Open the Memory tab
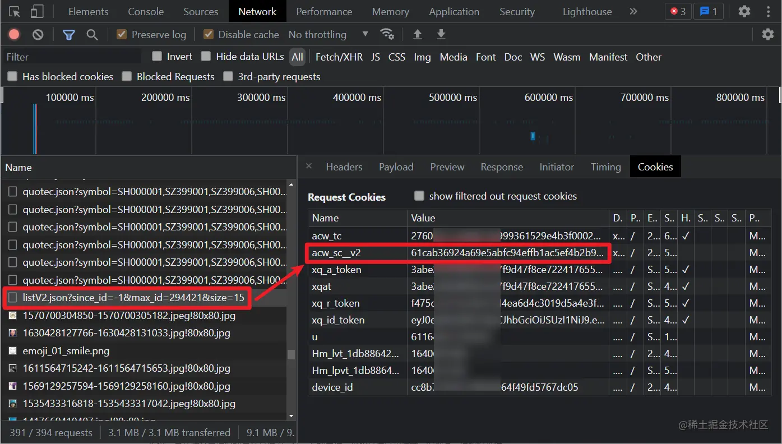The height and width of the screenshot is (444, 782). tap(391, 11)
